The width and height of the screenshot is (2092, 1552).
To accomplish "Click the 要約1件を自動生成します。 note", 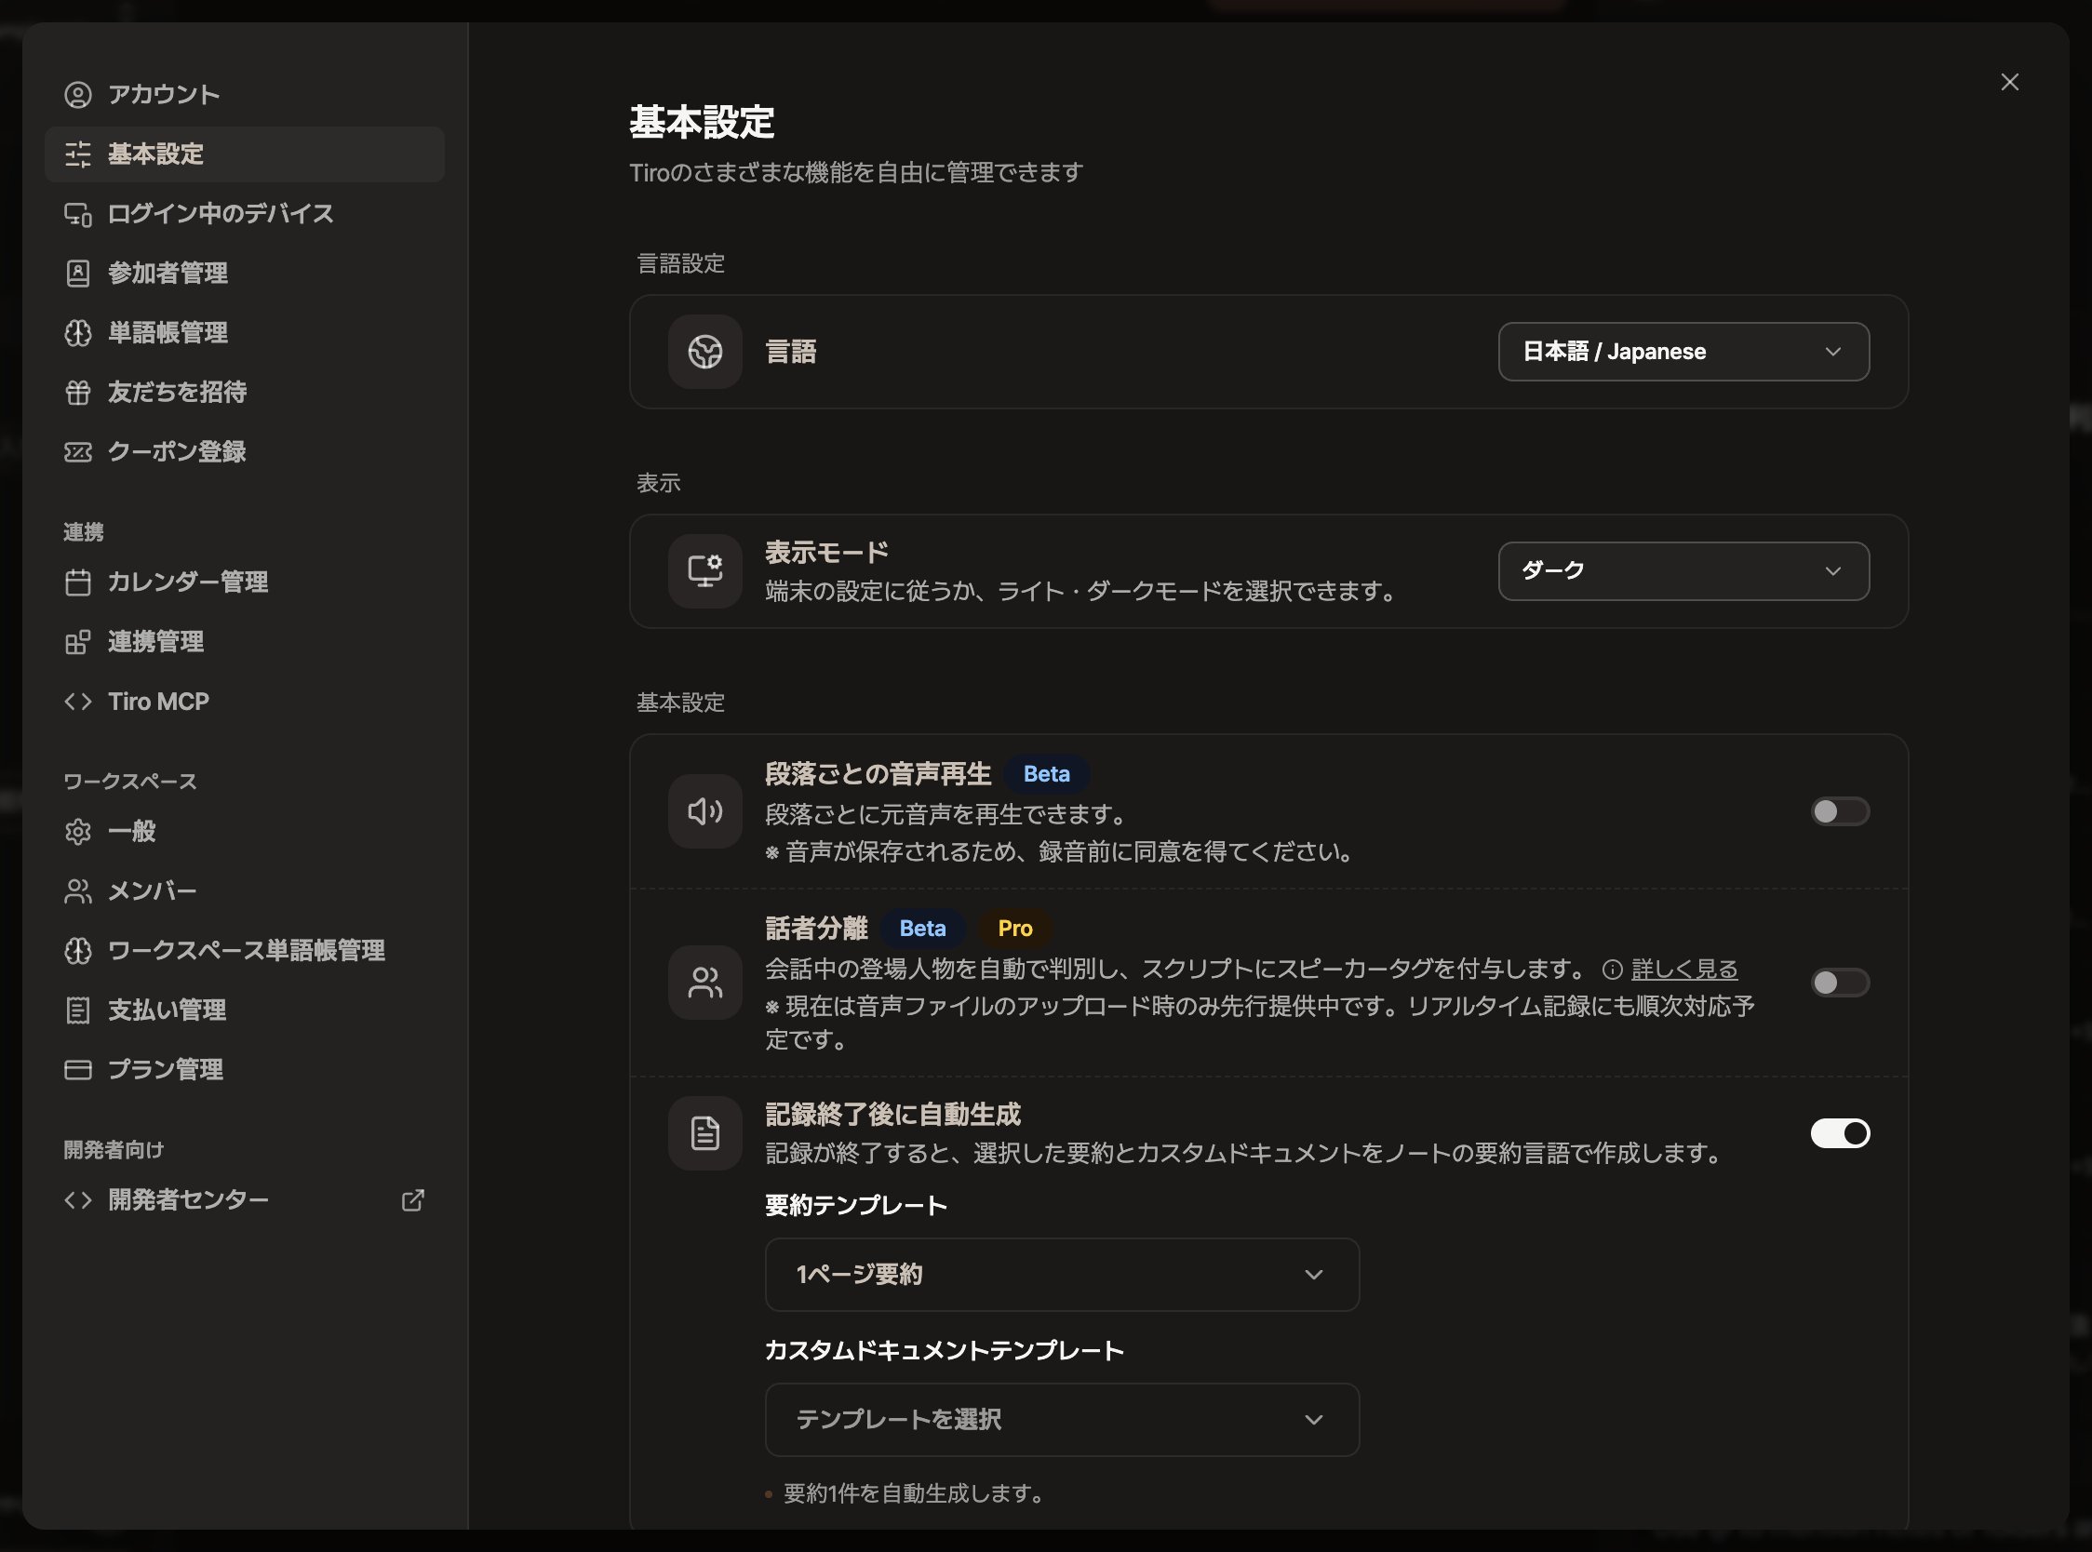I will click(913, 1493).
